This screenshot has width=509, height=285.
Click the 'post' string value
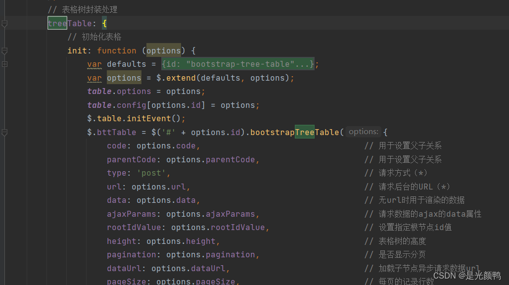(x=151, y=173)
